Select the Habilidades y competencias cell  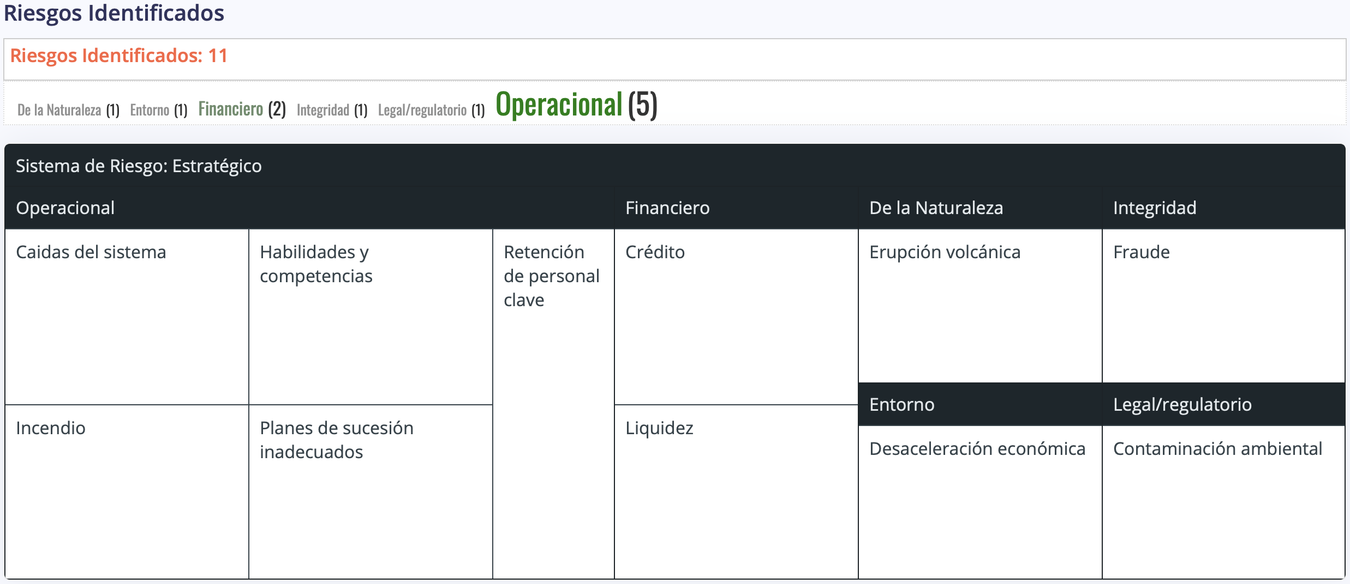tap(371, 316)
